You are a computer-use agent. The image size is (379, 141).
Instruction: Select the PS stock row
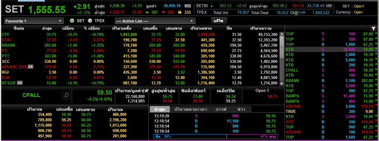coord(140,51)
